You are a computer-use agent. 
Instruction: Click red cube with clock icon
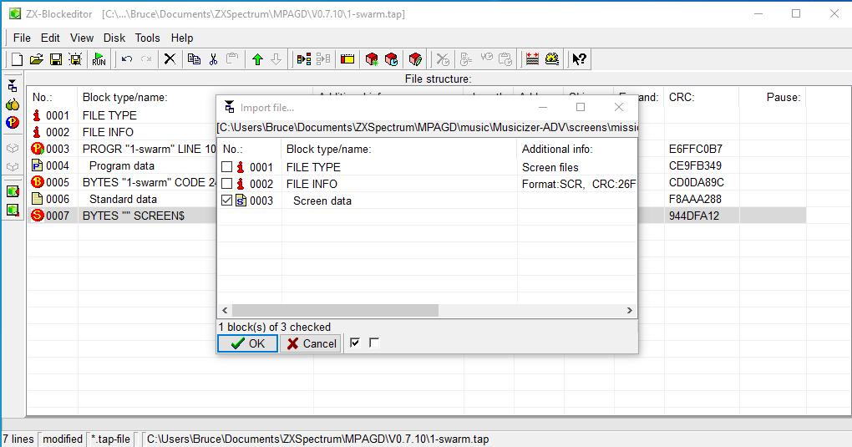[391, 58]
